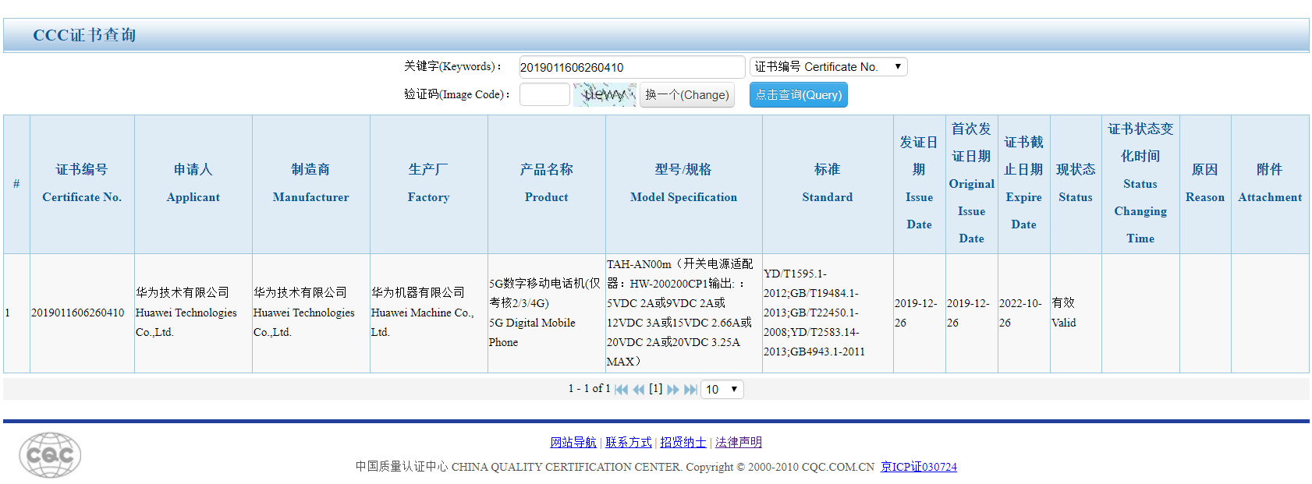The image size is (1312, 484).
Task: Open the 京ICP证030724 link
Action: (x=919, y=467)
